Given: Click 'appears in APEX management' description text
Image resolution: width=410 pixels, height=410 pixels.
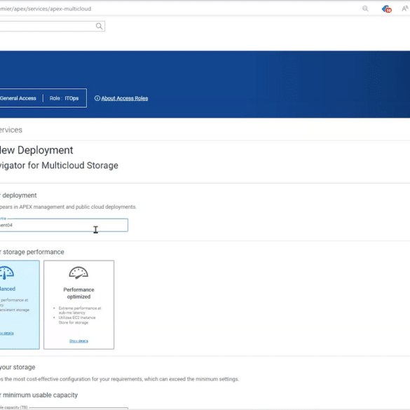Looking at the screenshot, I should point(68,207).
